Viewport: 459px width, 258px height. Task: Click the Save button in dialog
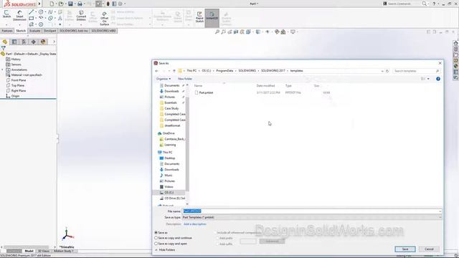405,249
